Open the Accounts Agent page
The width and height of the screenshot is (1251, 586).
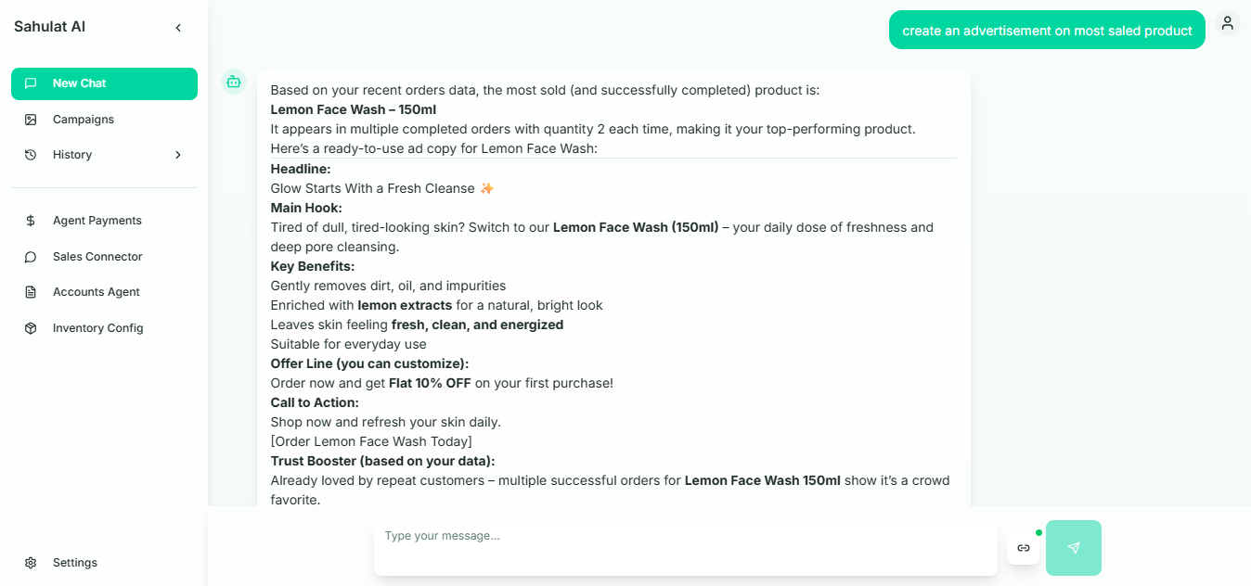[x=96, y=292]
